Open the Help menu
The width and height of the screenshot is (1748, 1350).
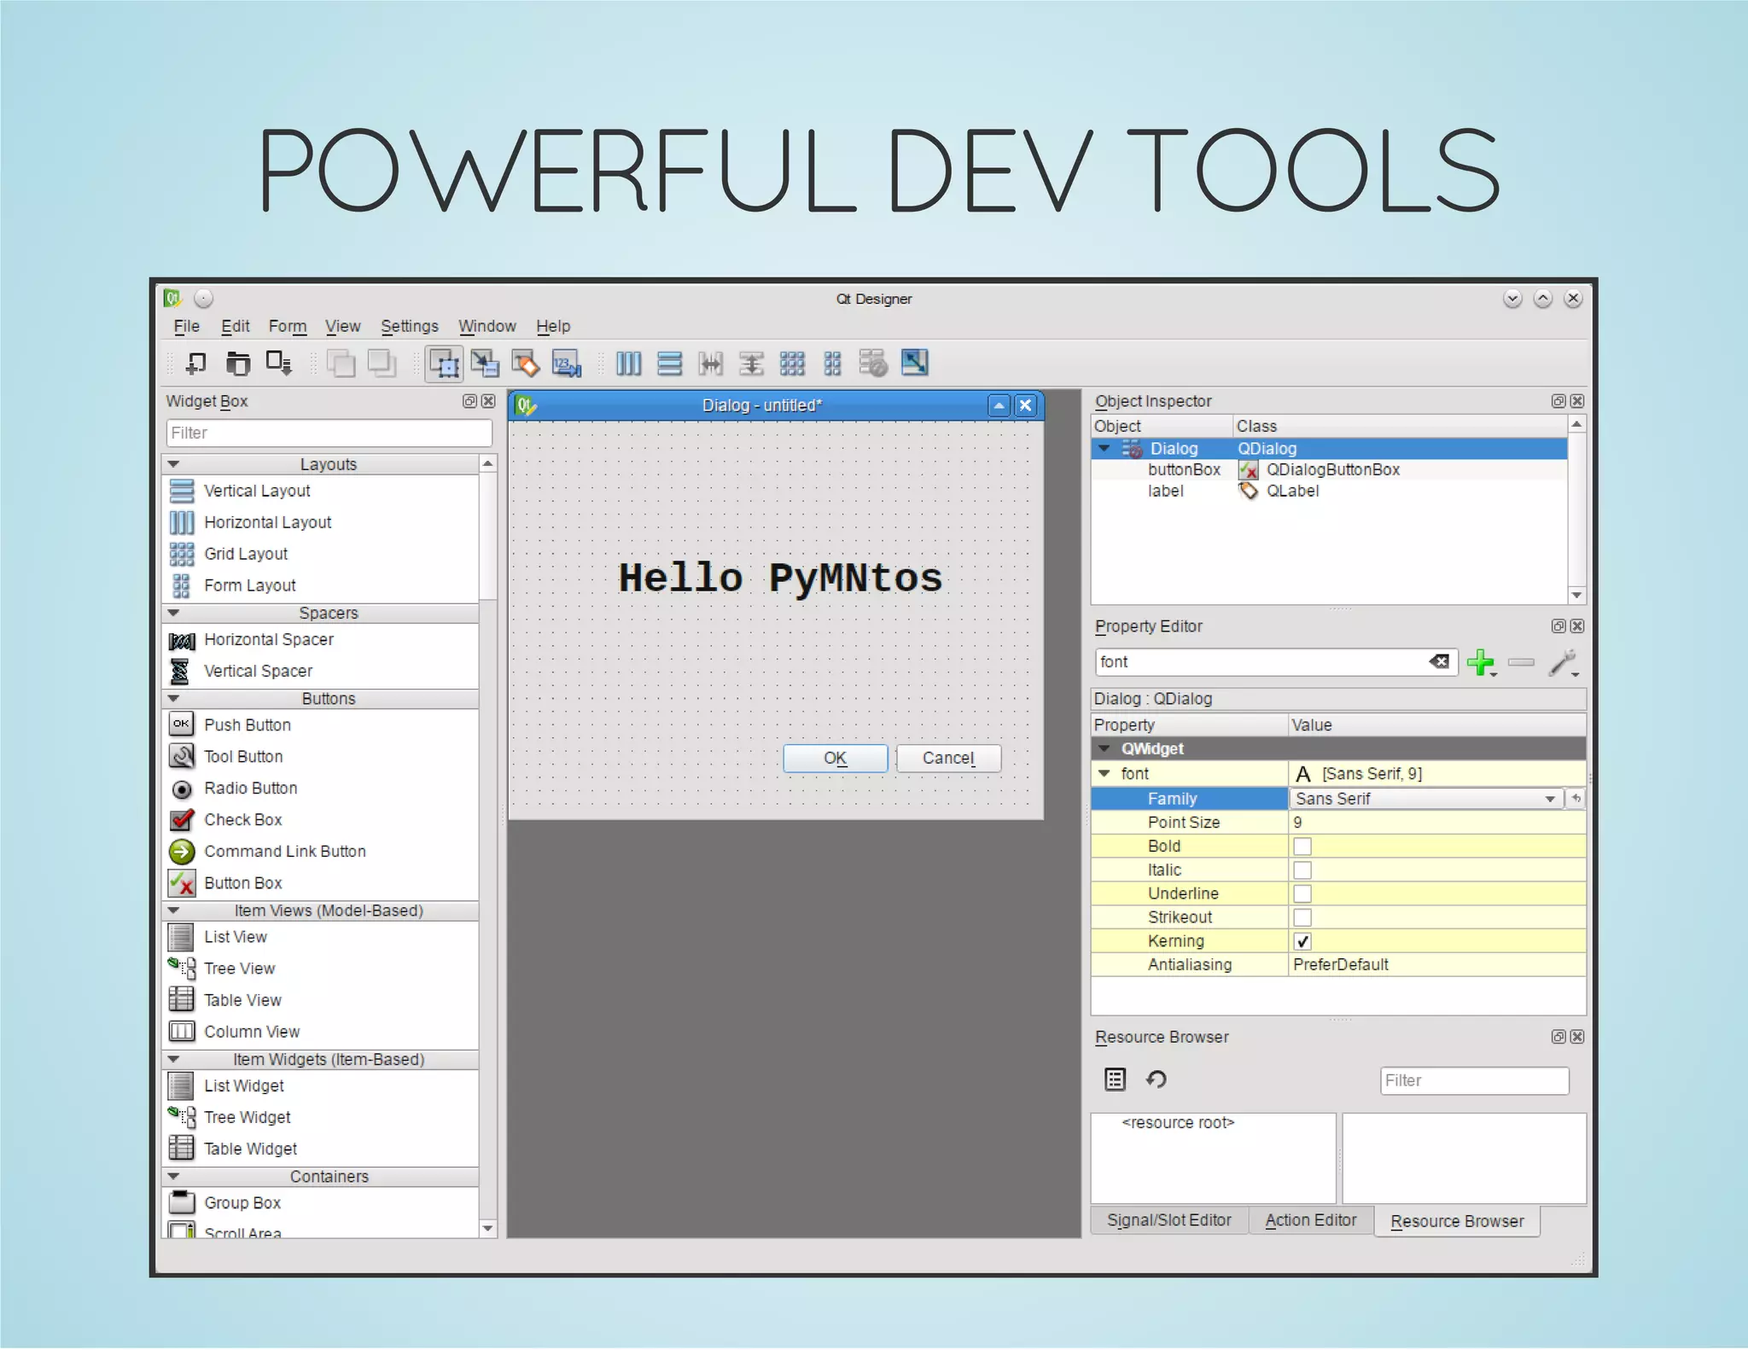pyautogui.click(x=553, y=326)
